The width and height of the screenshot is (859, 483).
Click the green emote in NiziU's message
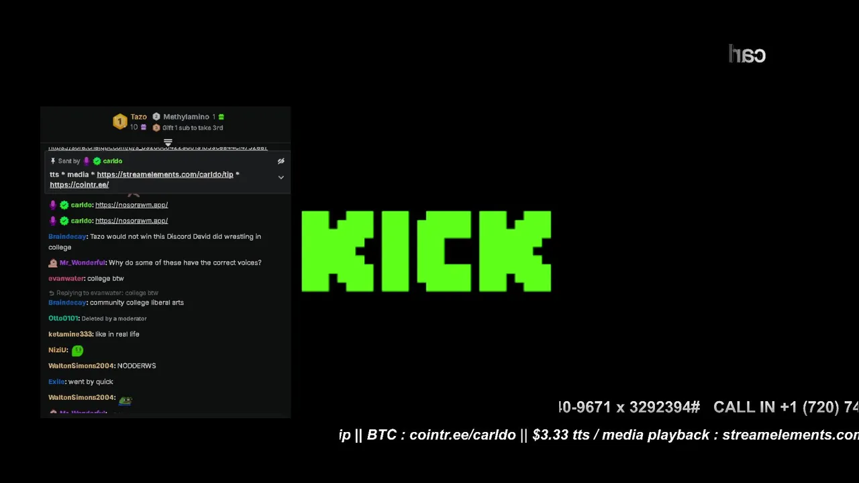(77, 350)
